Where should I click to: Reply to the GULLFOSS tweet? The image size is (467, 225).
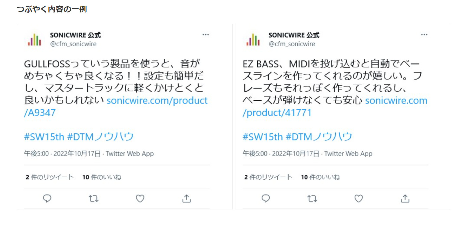[x=47, y=198]
